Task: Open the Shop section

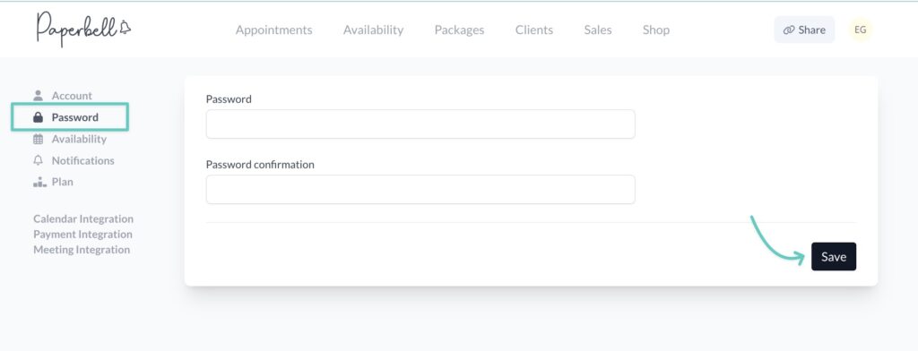Action: click(655, 30)
